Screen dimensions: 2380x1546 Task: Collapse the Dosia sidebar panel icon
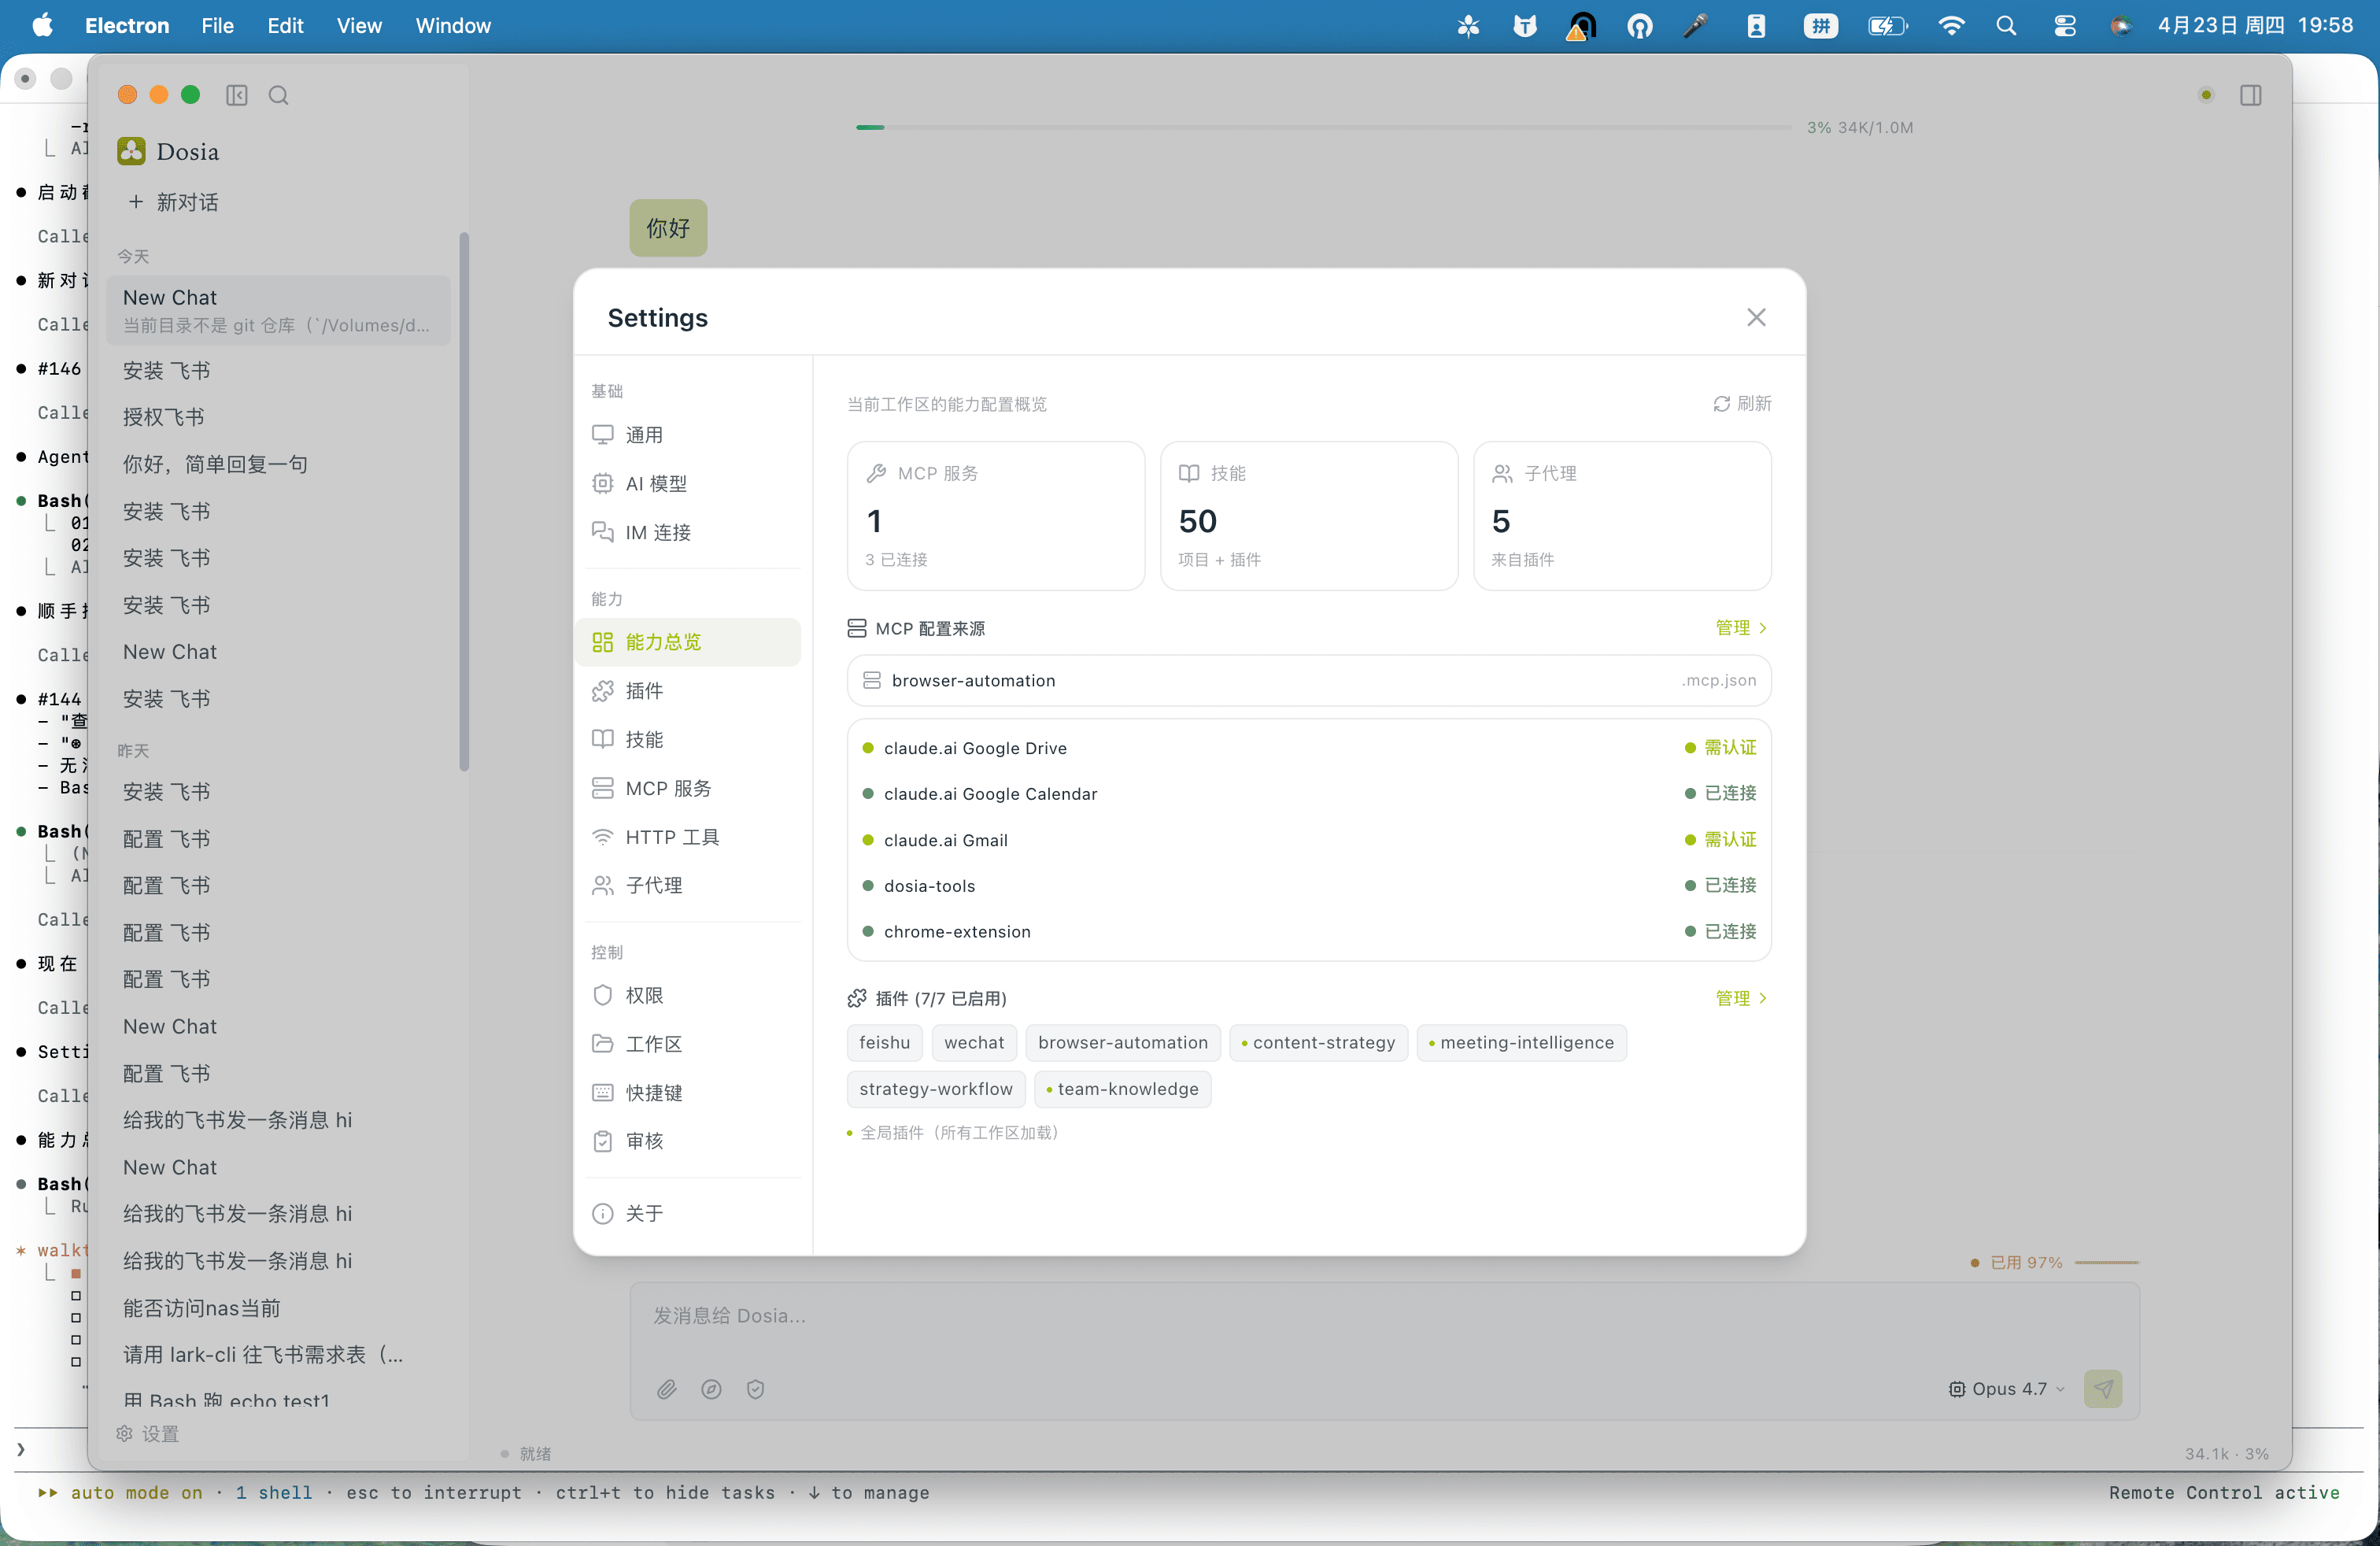click(x=237, y=95)
